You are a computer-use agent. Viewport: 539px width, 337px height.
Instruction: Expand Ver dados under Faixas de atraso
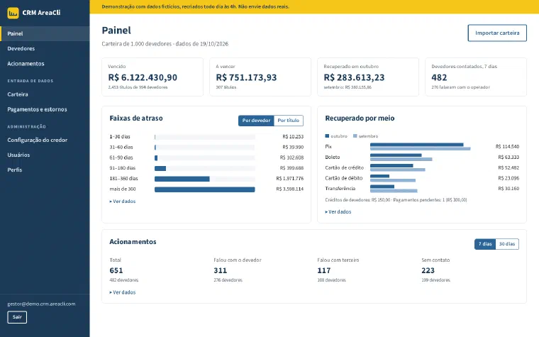123,201
